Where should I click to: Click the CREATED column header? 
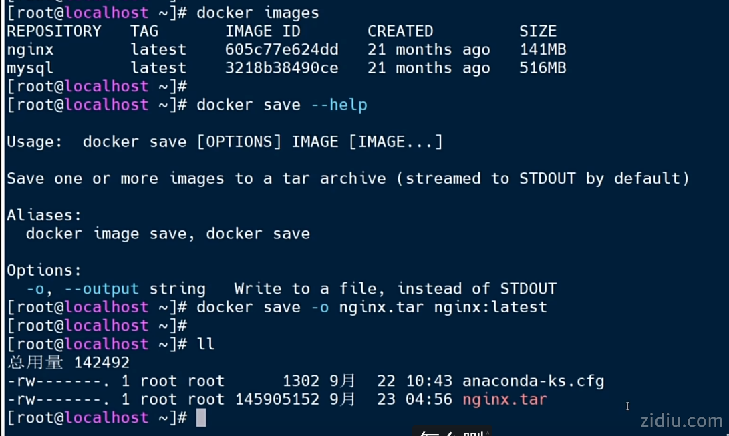[400, 31]
